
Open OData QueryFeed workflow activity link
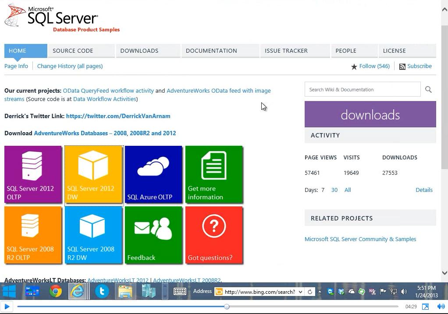point(108,91)
